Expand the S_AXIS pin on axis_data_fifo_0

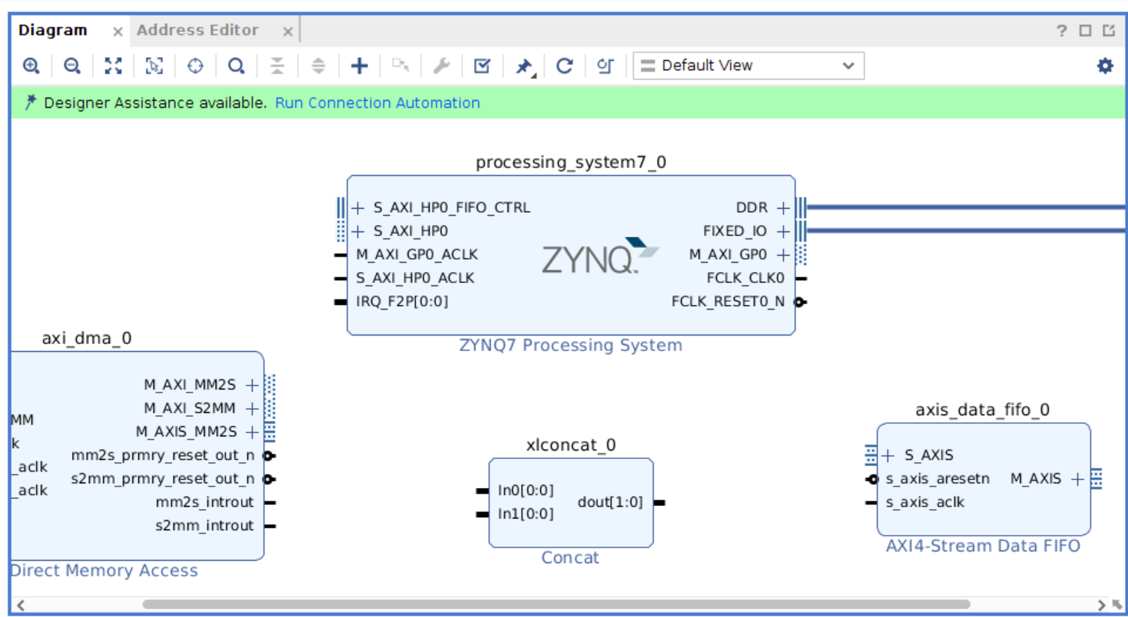887,454
